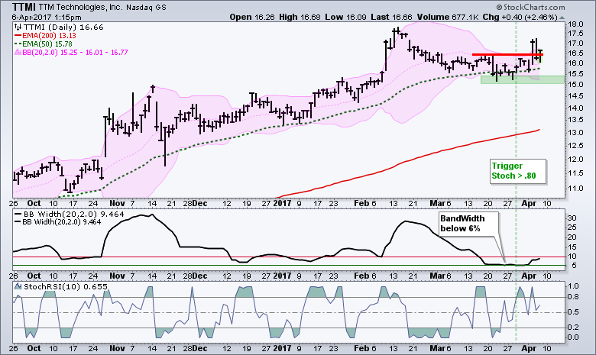Click the thick red resistance line near 16.5
Screen dimensions: 596x355
tap(507, 55)
